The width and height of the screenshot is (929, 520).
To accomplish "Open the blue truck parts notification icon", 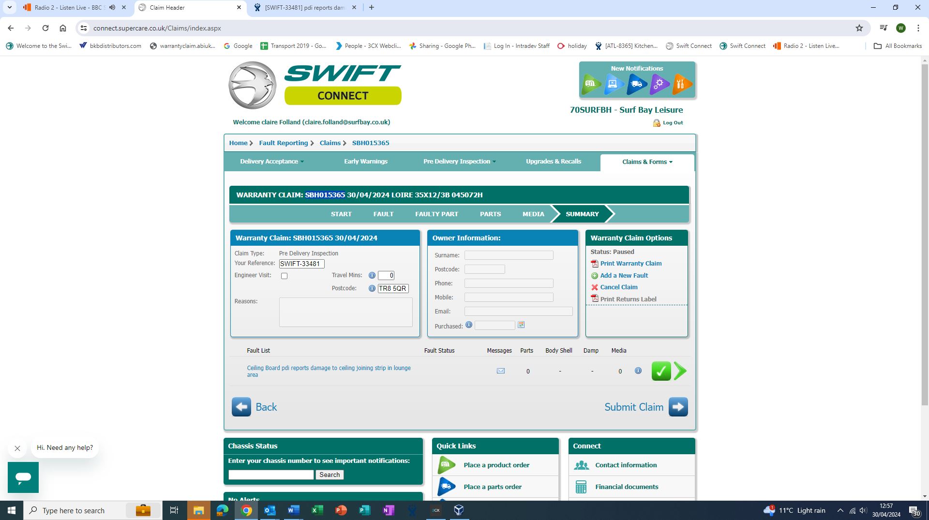I will [637, 84].
